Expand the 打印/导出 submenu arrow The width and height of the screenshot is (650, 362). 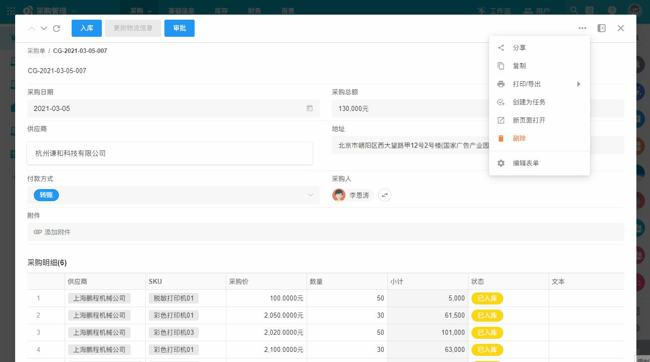(579, 84)
